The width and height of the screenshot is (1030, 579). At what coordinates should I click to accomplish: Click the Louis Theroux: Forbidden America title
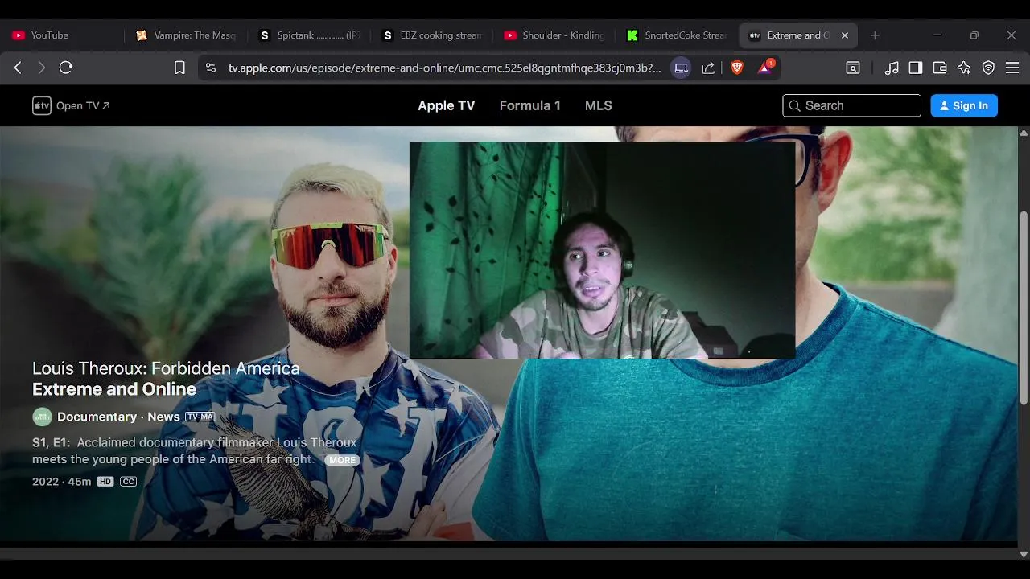tap(166, 368)
